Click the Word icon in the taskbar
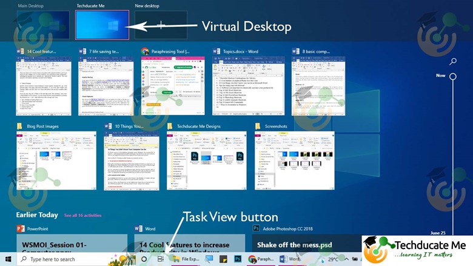473x266 pixels. pyautogui.click(x=290, y=259)
